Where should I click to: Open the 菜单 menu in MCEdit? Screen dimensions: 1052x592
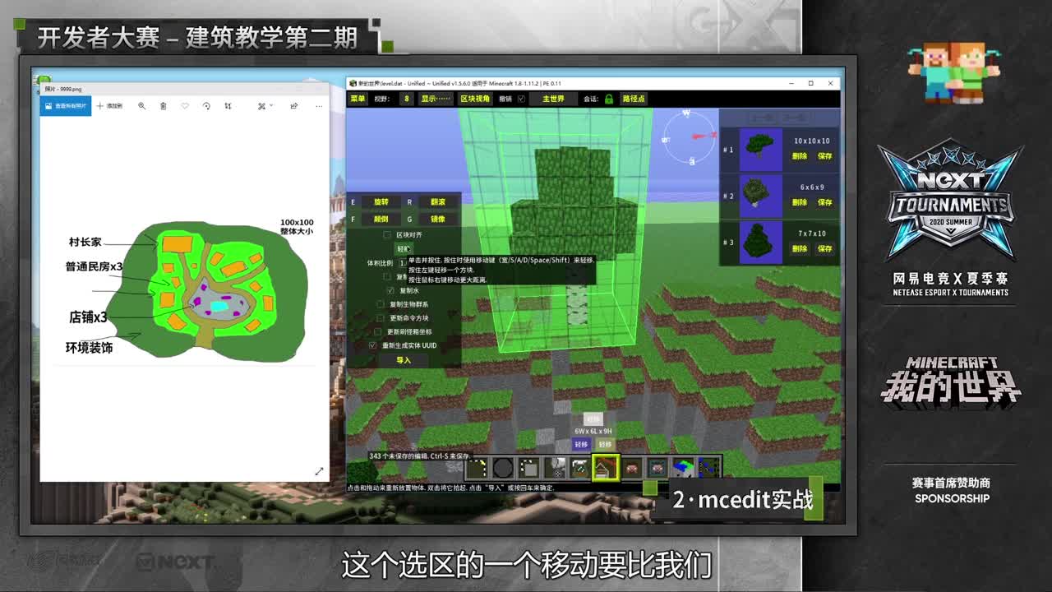359,99
